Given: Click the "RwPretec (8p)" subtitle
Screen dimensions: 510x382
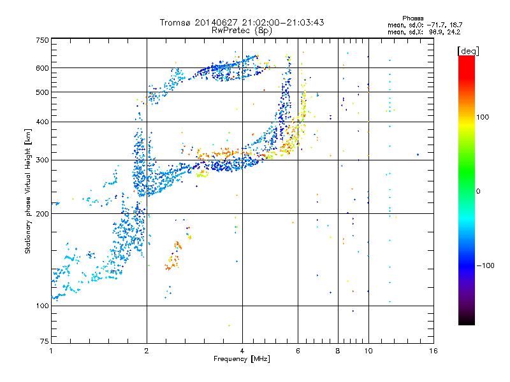Looking at the screenshot, I should point(242,31).
